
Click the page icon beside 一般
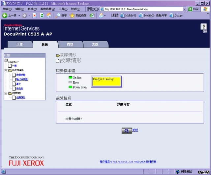pos(10,66)
